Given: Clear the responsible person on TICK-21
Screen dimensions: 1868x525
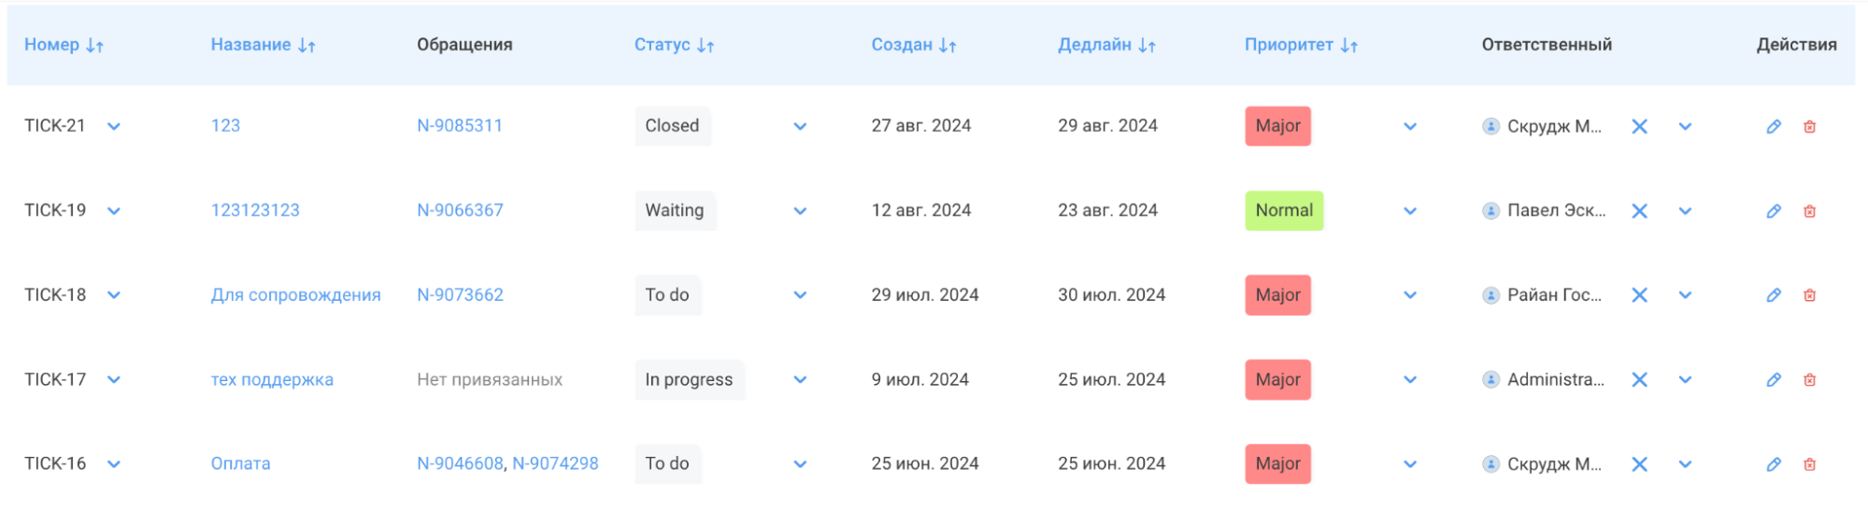Looking at the screenshot, I should coord(1639,126).
